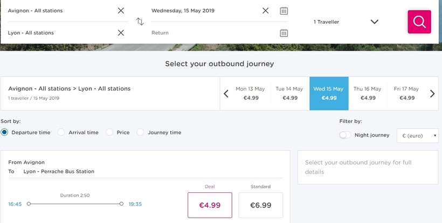Clear the Lyon destination station field
The width and height of the screenshot is (442, 223).
(121, 33)
